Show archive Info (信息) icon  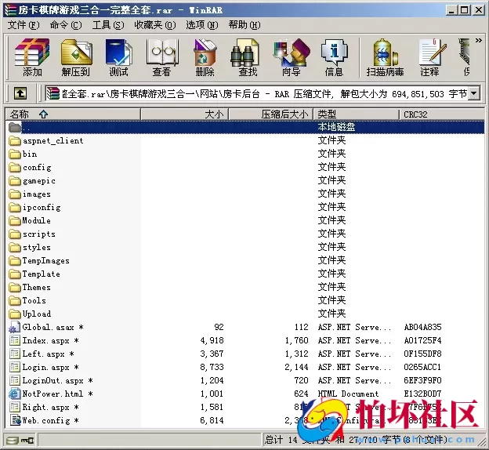(x=334, y=58)
